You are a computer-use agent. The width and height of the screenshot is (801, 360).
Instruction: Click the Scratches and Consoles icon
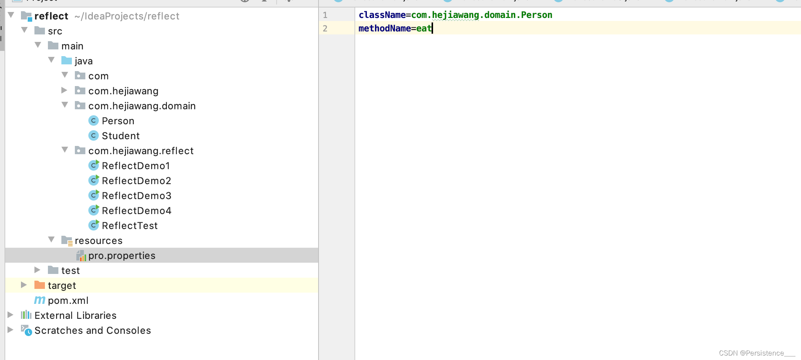click(26, 330)
